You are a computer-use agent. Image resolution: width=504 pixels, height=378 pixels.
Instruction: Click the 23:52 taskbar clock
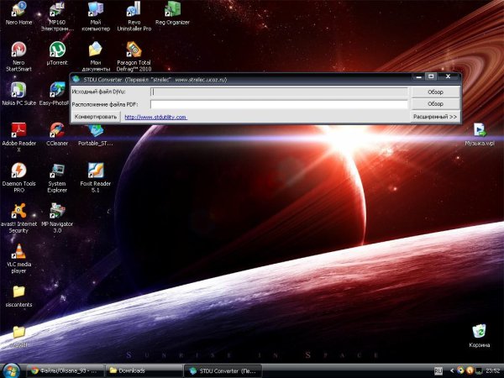click(x=493, y=371)
